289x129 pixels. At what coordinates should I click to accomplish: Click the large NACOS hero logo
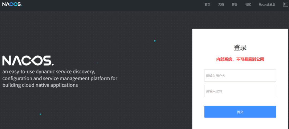coord(27,61)
